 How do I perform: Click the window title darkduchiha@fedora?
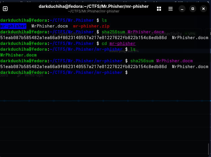pyautogui.click(x=94, y=6)
